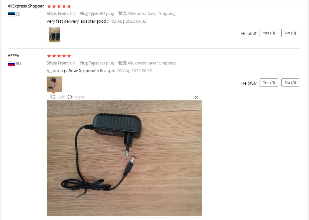Select the highlighted thumbnail in A***v's review

(x=54, y=84)
